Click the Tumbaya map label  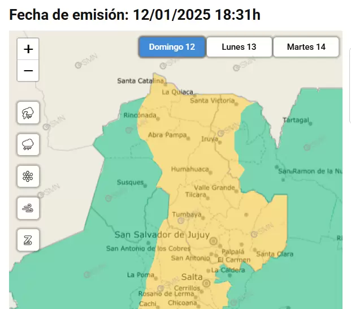(187, 214)
